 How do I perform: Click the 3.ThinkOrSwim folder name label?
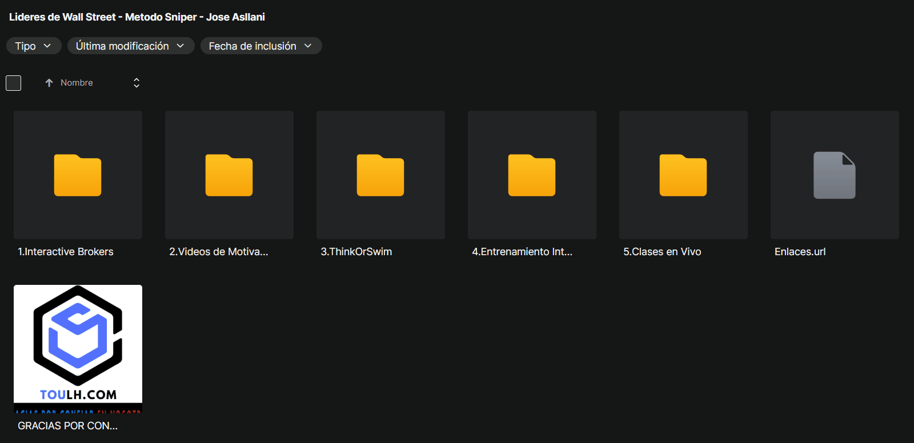click(x=356, y=252)
